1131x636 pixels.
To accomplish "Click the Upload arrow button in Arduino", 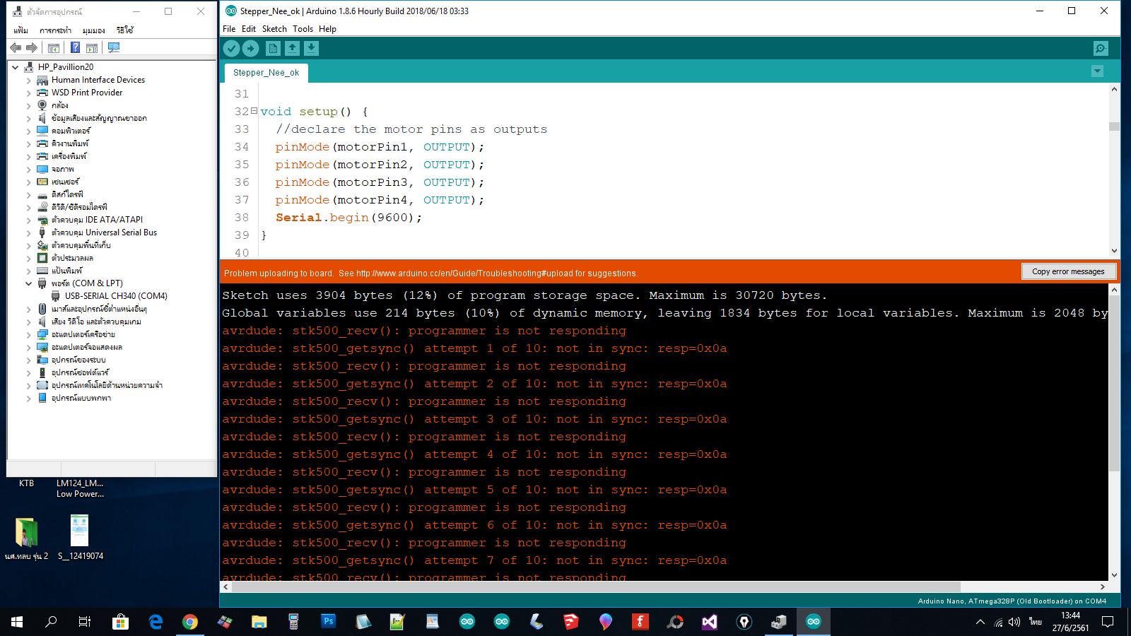I will [x=250, y=48].
